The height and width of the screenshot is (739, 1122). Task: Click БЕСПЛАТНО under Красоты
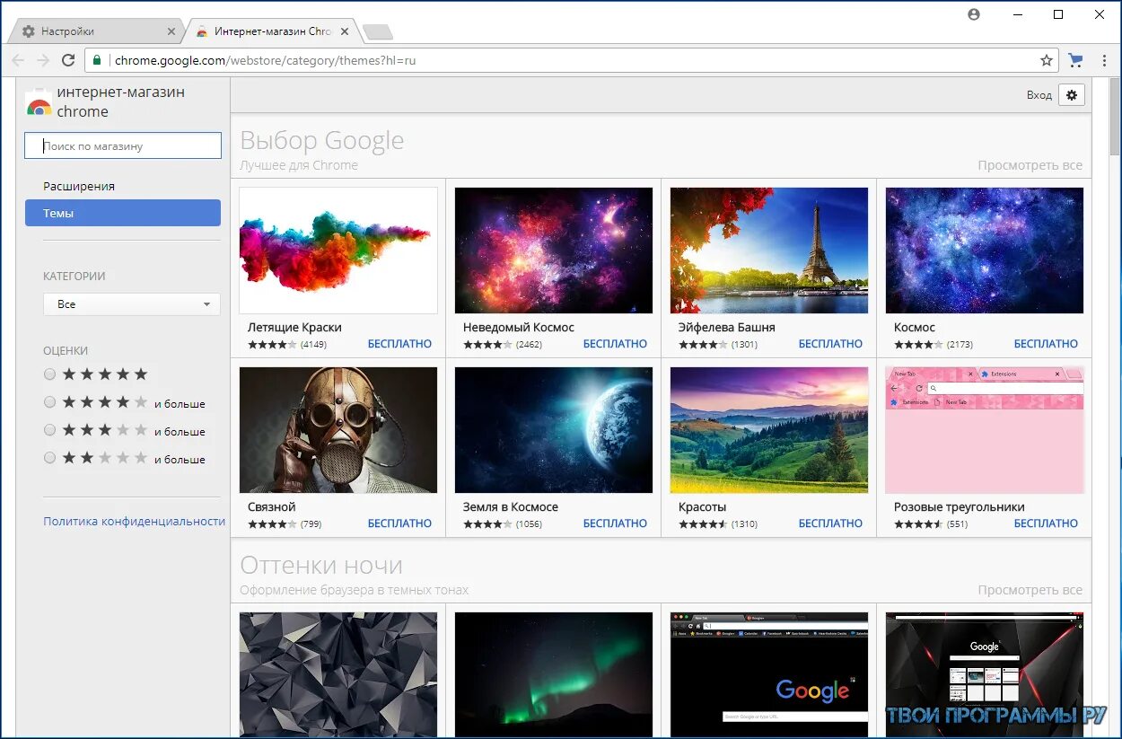coord(830,523)
